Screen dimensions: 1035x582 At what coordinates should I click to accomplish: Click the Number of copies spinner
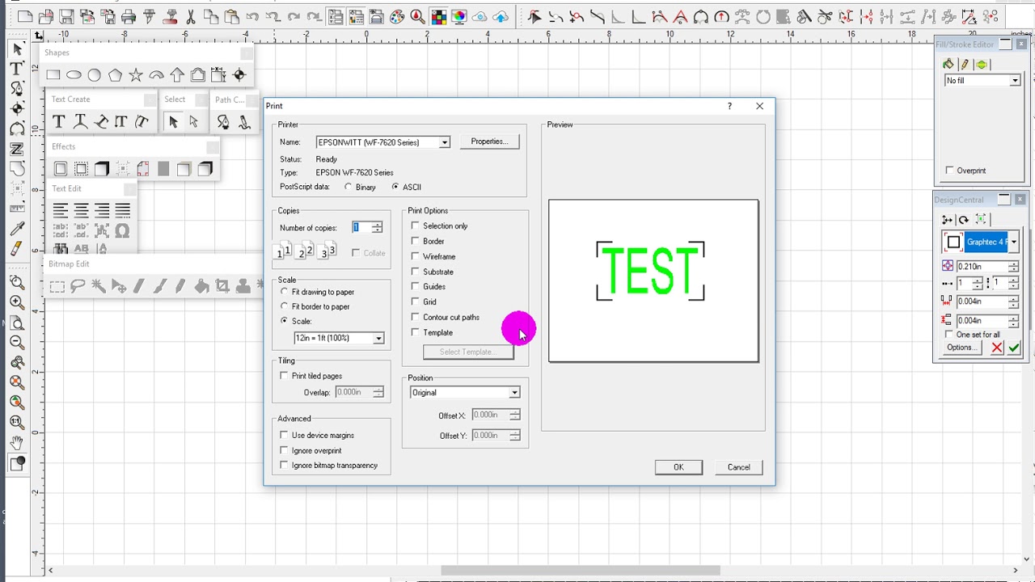(x=377, y=228)
